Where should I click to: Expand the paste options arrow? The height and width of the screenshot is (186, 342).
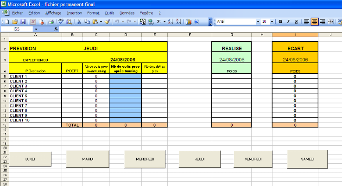101,22
